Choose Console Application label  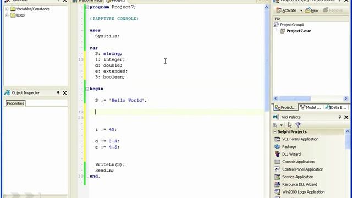pos(298,162)
